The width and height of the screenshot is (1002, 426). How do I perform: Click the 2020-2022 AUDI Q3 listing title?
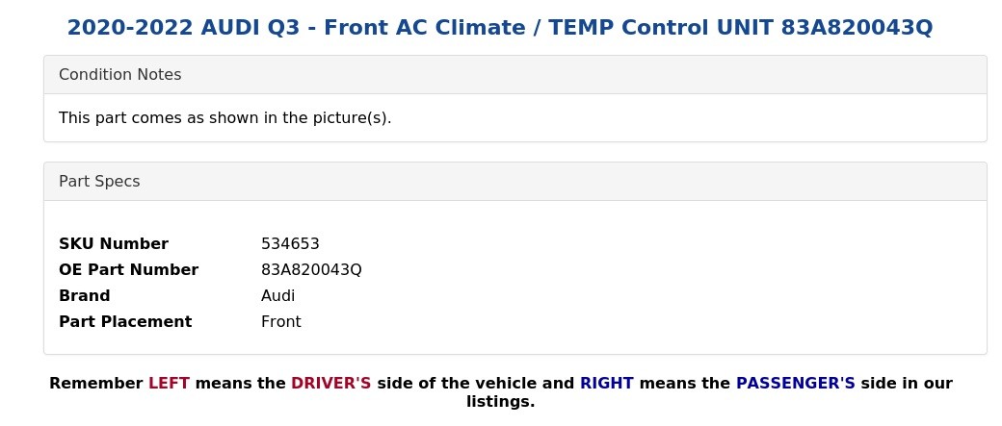[x=500, y=28]
